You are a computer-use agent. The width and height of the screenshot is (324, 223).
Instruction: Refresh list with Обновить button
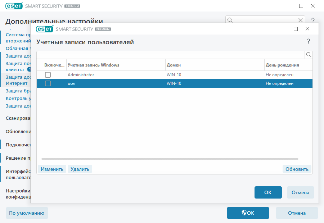(297, 169)
